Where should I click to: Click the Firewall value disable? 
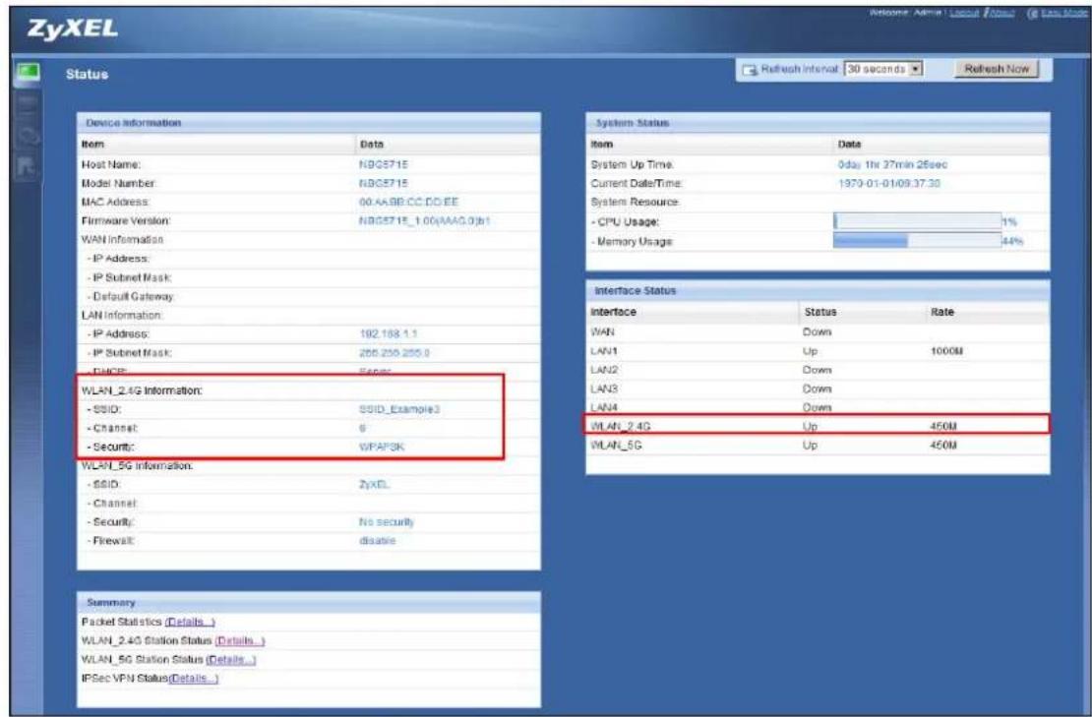tap(378, 541)
